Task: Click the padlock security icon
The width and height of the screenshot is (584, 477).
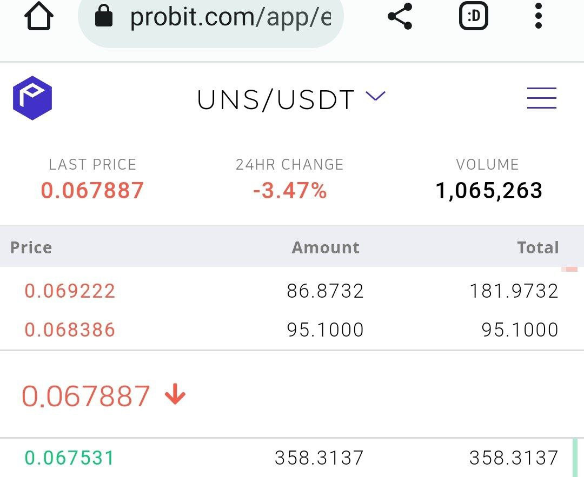Action: [104, 16]
